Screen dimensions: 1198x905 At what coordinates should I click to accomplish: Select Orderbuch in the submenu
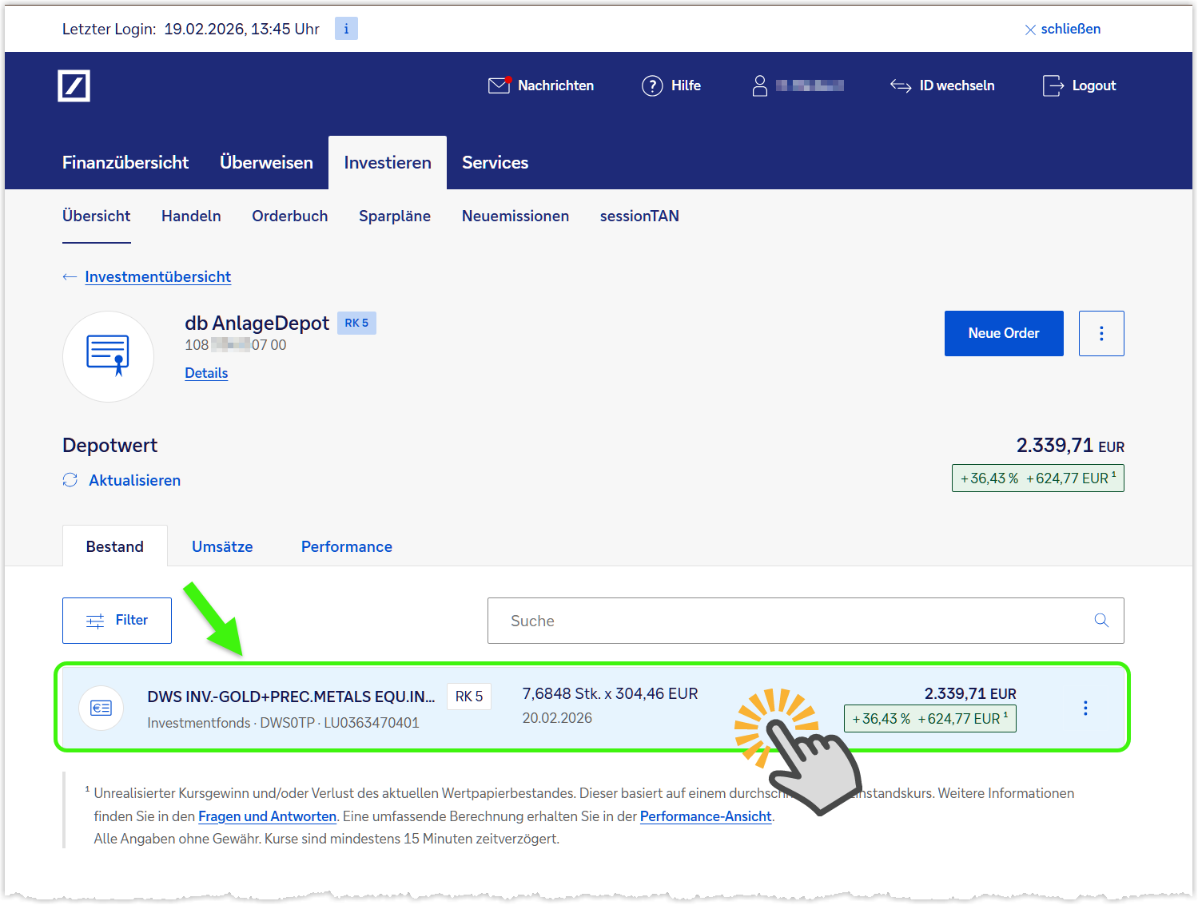289,216
